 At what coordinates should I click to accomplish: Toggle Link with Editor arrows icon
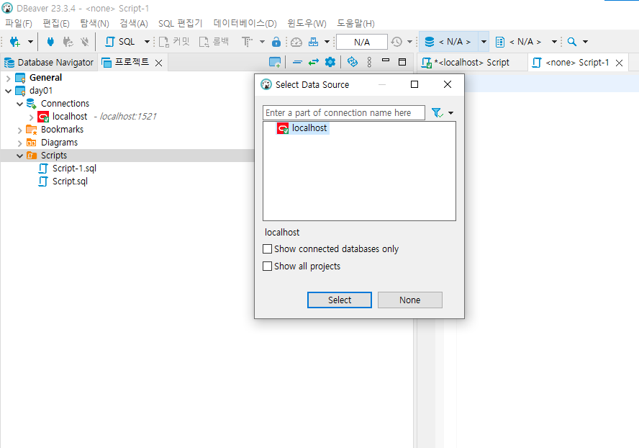point(314,62)
